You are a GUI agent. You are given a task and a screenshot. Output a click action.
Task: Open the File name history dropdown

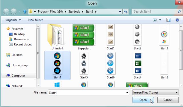127,93
